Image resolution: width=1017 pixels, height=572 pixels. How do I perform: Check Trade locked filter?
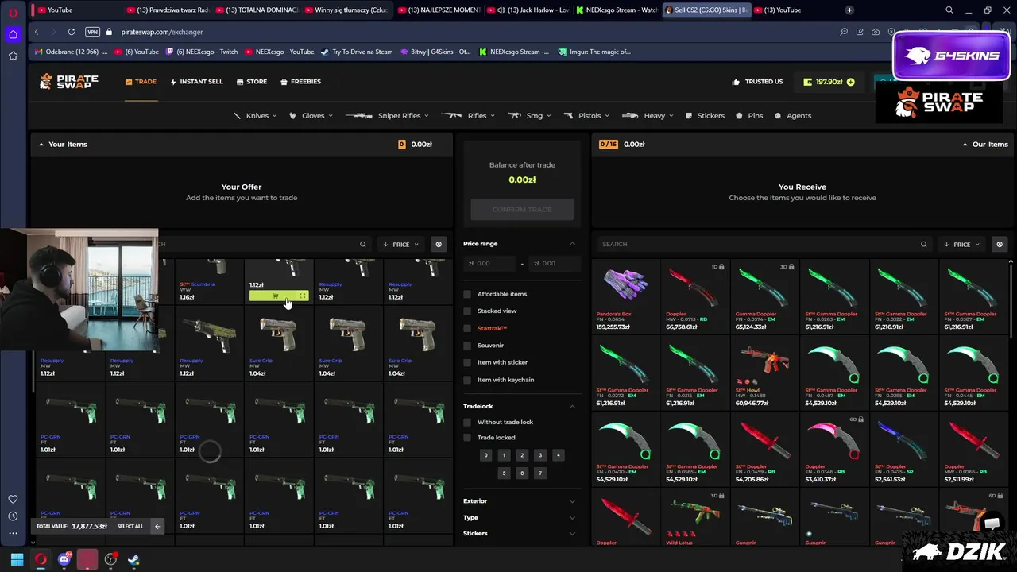tap(467, 438)
